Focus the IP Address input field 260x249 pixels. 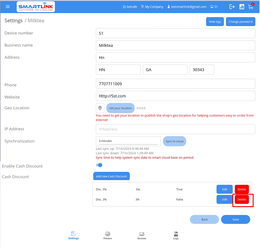[x=175, y=129]
